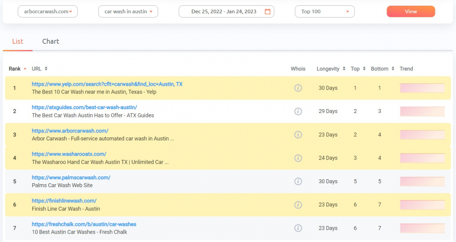Expand the Top 100 dropdown
This screenshot has height=242, width=456.
point(325,11)
